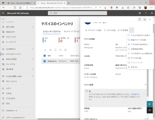155x120 pixels.
Task: Click the browser refresh button
Action: coord(15,8)
